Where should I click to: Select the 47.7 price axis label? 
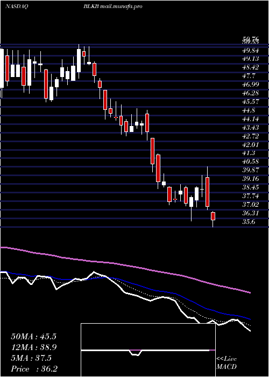pos(249,76)
